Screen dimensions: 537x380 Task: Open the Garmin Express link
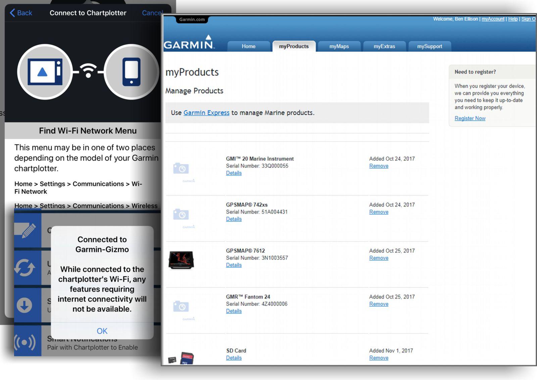206,113
